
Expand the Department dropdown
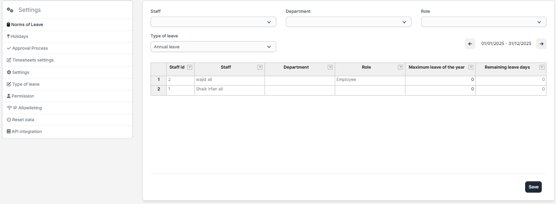(x=349, y=22)
